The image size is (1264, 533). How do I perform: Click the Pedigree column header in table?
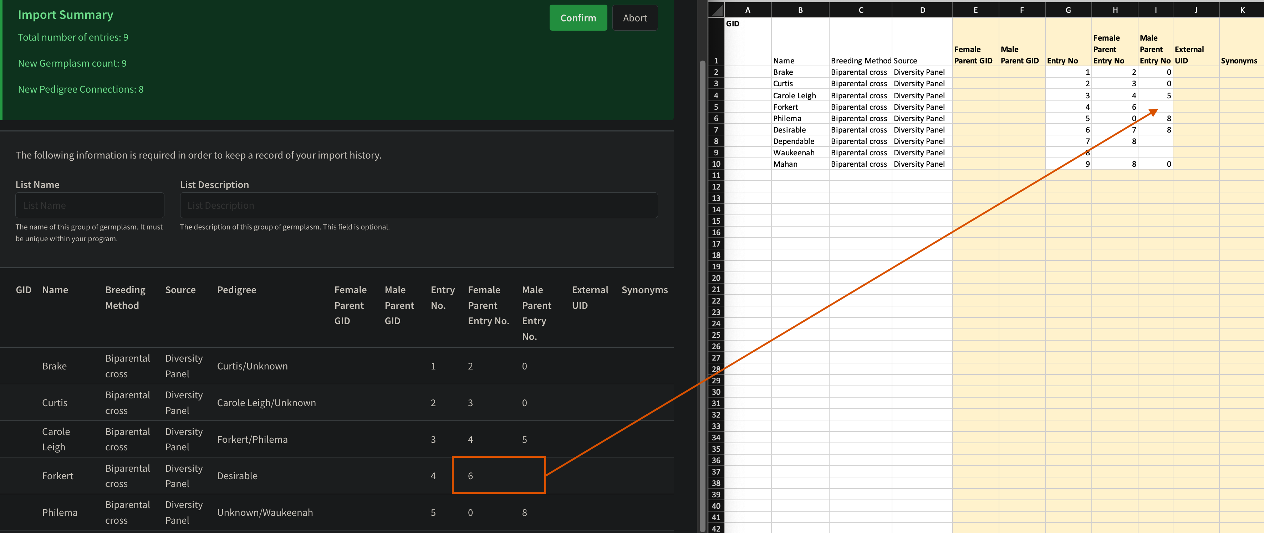[x=236, y=290]
